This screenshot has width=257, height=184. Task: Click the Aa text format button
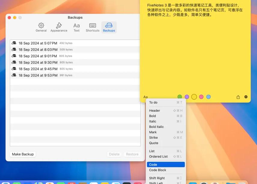tap(145, 97)
